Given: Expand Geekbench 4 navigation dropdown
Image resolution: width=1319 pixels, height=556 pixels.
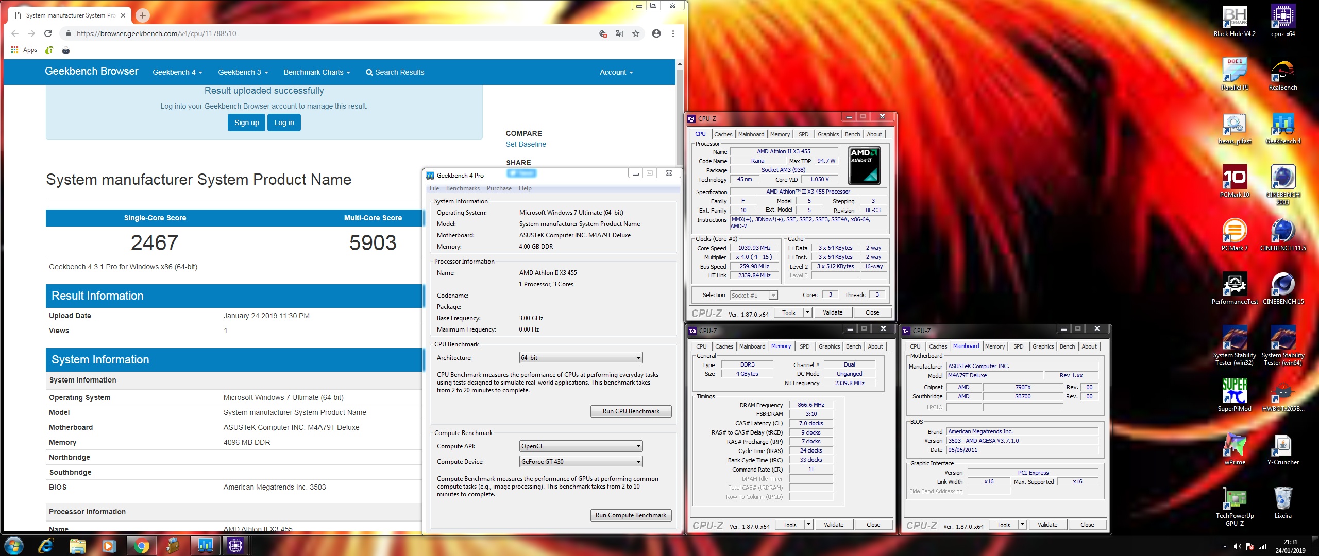Looking at the screenshot, I should click(x=177, y=72).
